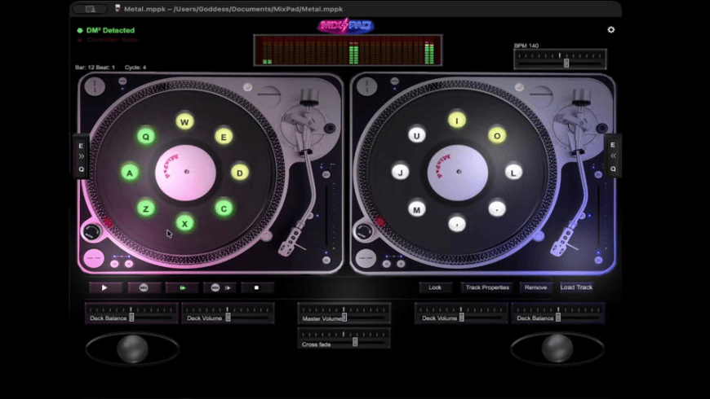Click right turntable red indicator light
This screenshot has height=399, width=710.
click(380, 221)
